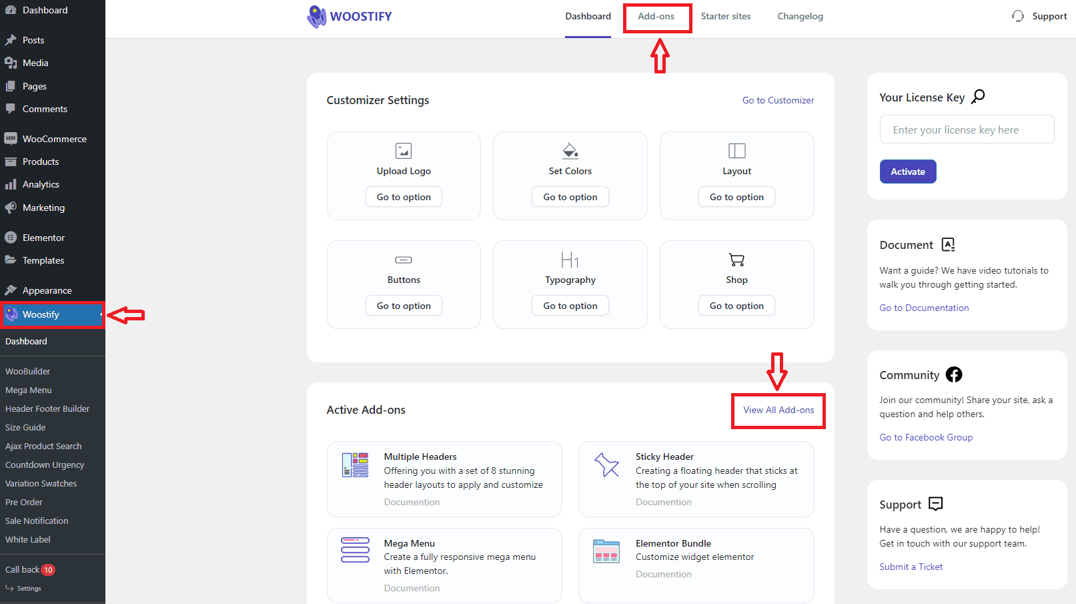Click the Shop cart icon

click(x=736, y=260)
